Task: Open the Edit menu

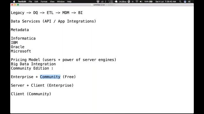Action: 36,2
